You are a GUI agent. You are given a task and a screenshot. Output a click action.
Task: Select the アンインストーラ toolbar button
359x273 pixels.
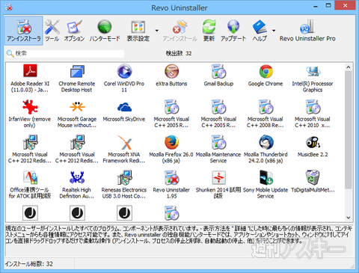click(24, 31)
